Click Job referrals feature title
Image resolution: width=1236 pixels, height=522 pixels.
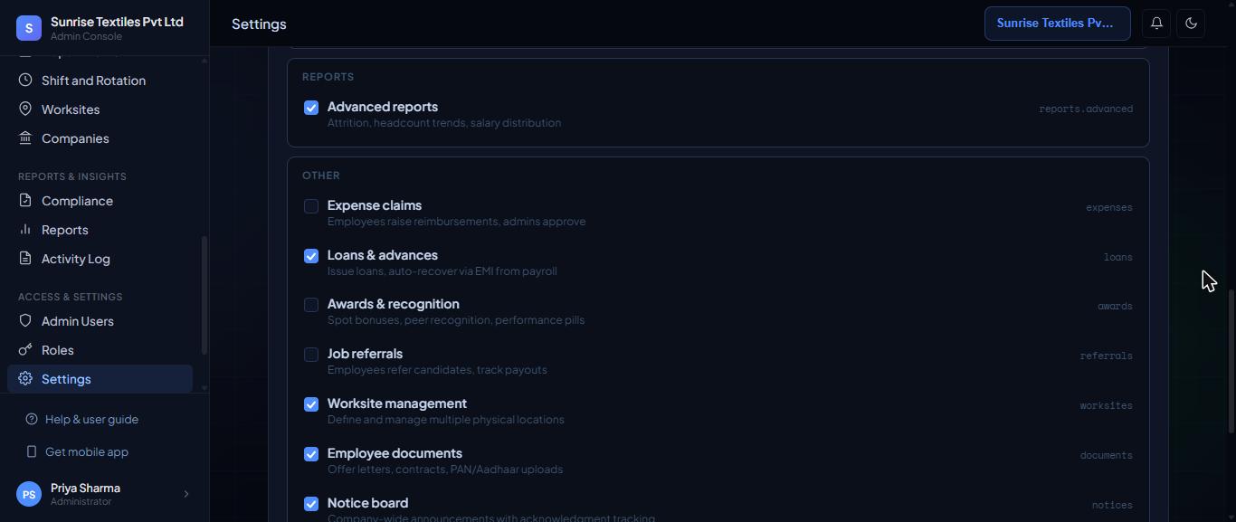[x=365, y=354]
